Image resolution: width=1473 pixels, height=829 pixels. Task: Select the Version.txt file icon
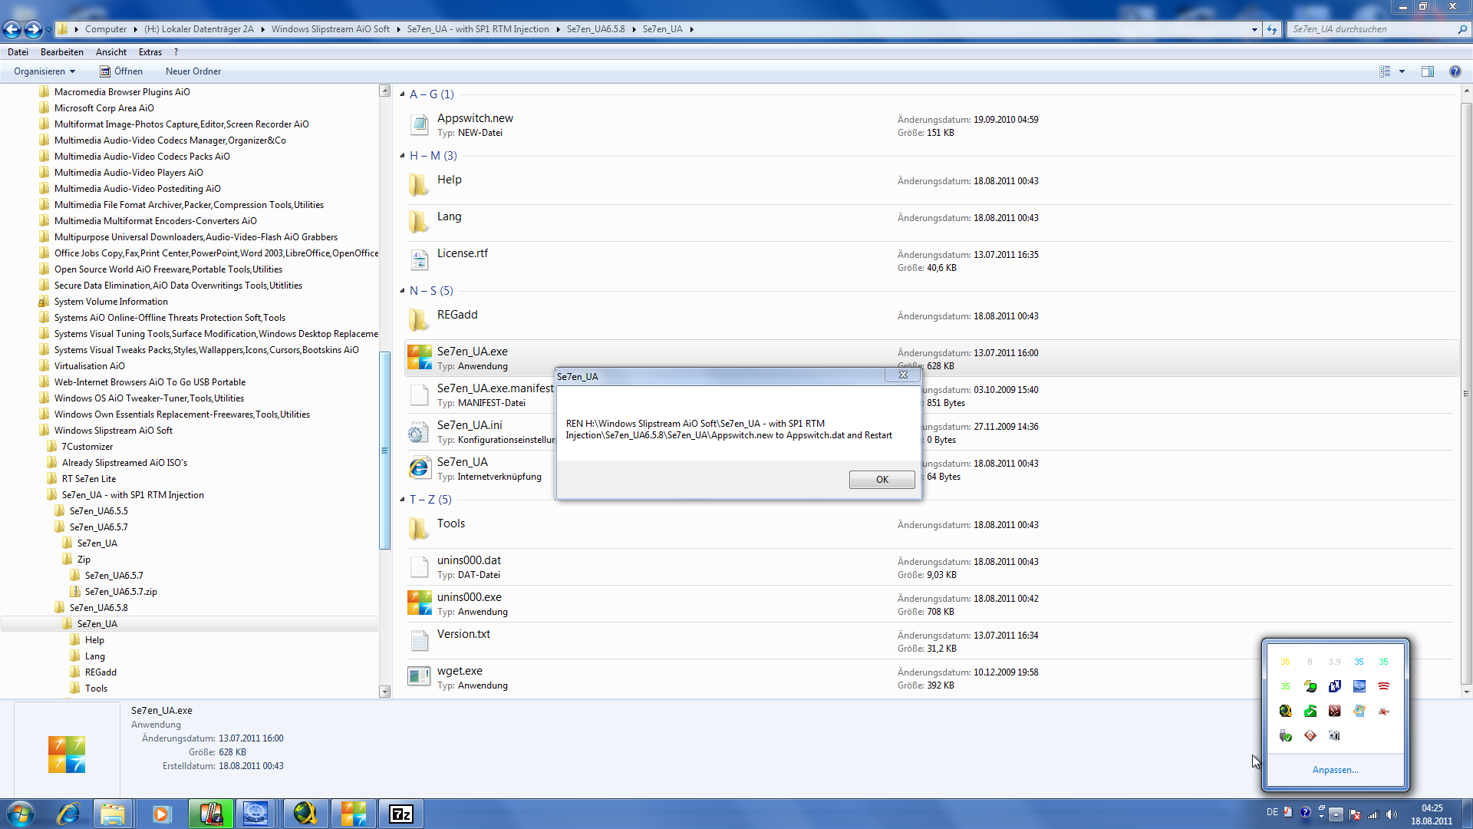click(419, 640)
